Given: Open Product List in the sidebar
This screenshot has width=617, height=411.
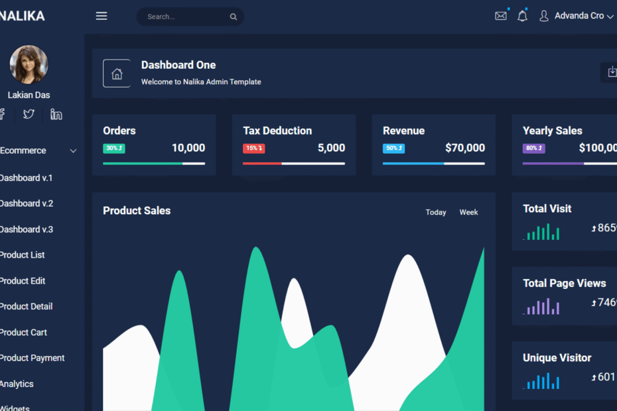Looking at the screenshot, I should (x=22, y=255).
